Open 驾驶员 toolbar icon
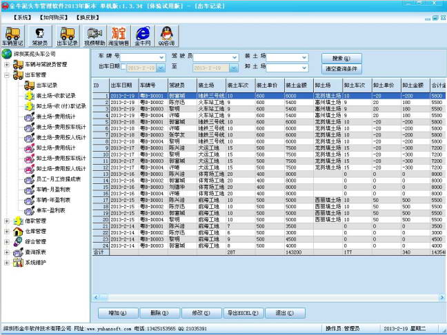This screenshot has width=447, height=335. (39, 36)
